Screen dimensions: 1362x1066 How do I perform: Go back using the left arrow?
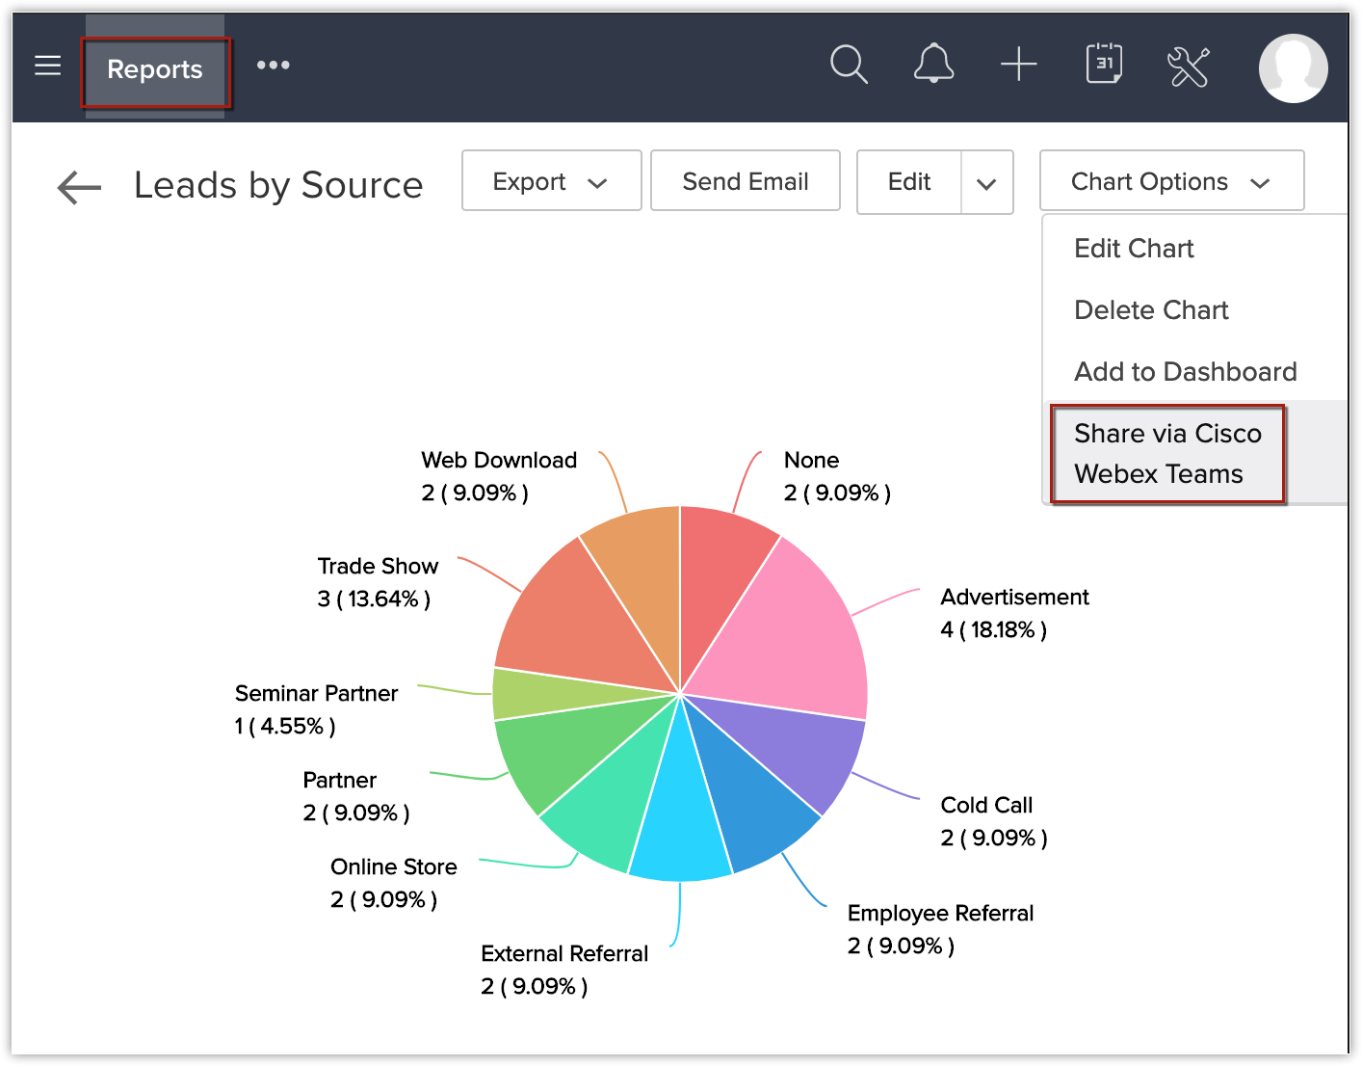click(x=79, y=187)
